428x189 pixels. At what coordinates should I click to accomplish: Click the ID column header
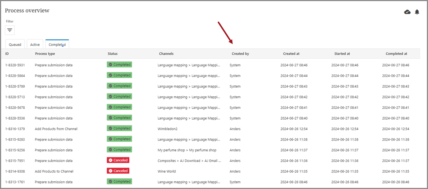(x=7, y=54)
